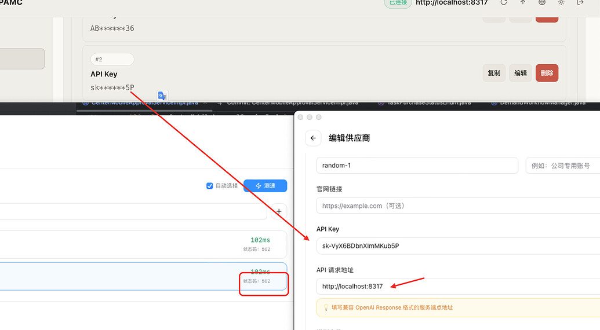The height and width of the screenshot is (330, 600).
Task: Click the API Key heading on card #2
Action: pos(104,74)
